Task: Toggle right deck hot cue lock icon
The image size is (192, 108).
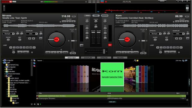Action: click(x=173, y=22)
